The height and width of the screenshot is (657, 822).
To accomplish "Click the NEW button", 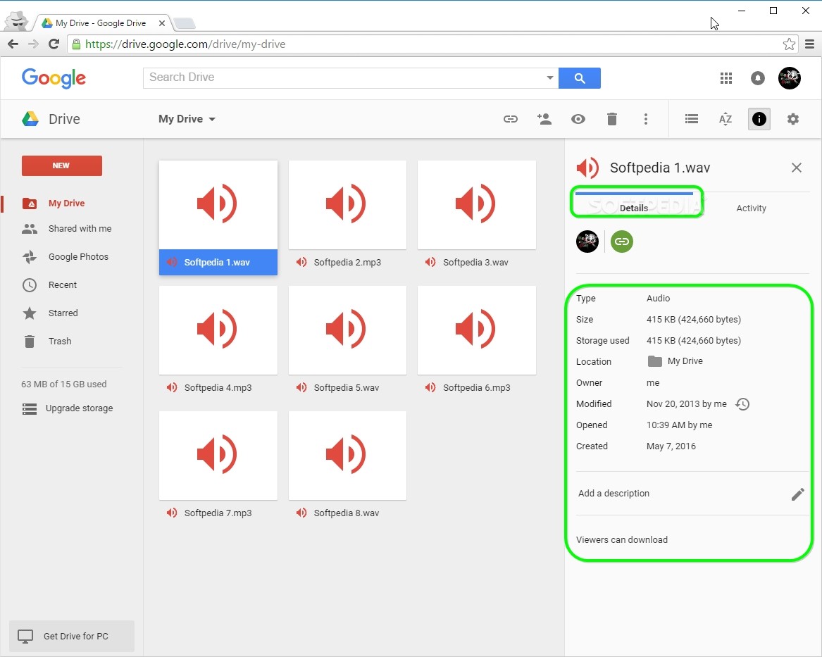I will click(61, 165).
